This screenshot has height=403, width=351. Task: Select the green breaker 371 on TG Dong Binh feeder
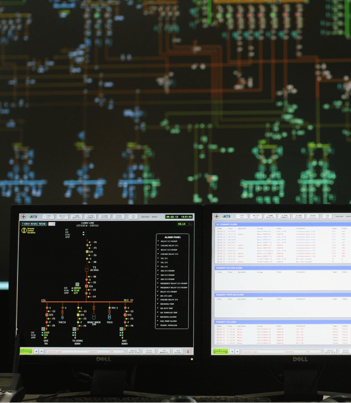[x=78, y=314]
